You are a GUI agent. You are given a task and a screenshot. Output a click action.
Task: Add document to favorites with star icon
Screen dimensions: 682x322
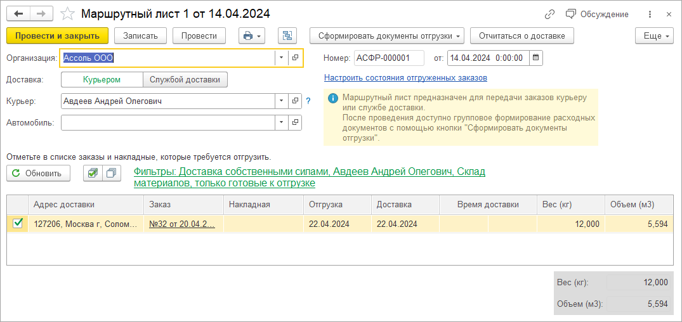tap(67, 14)
